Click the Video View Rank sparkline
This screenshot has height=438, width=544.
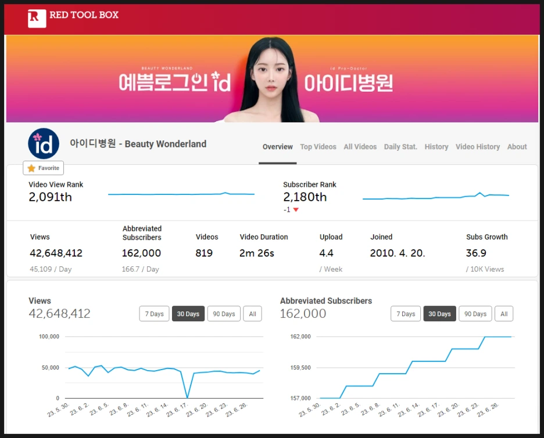181,194
